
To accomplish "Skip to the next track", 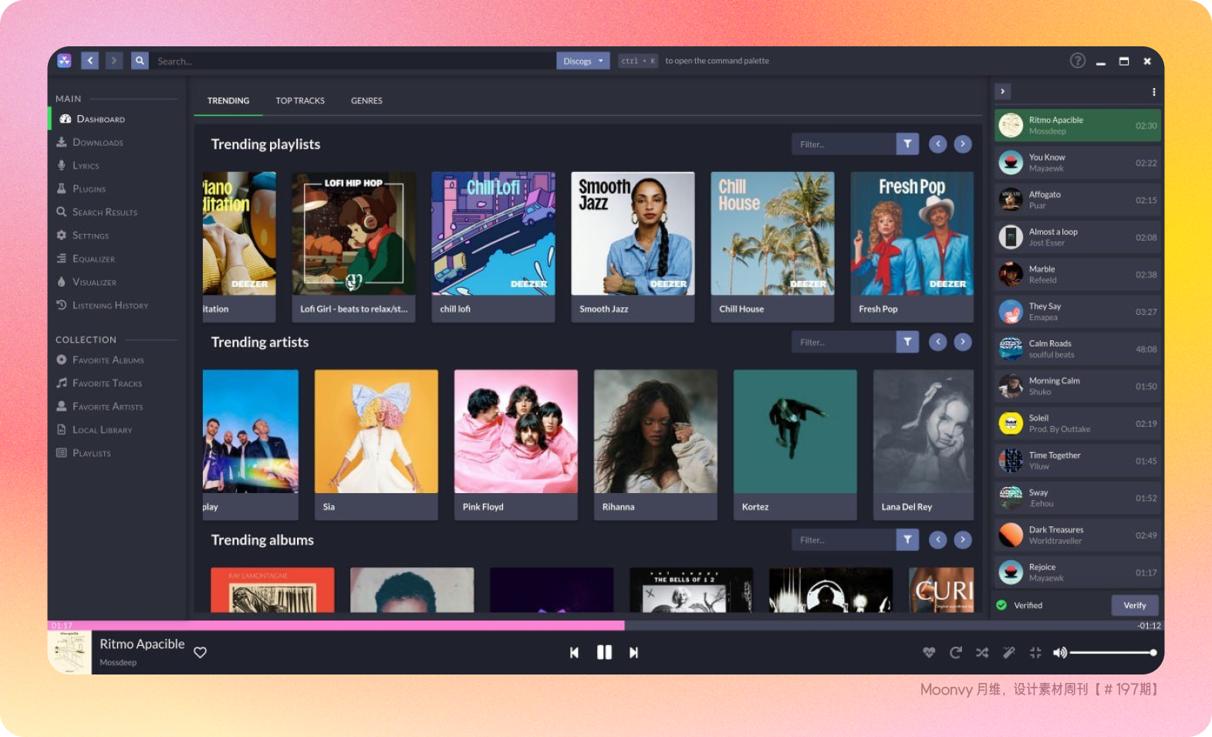I will pos(633,653).
